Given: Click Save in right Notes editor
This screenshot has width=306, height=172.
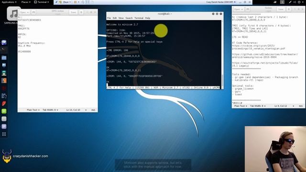Looking at the screenshot, I should [281, 9].
